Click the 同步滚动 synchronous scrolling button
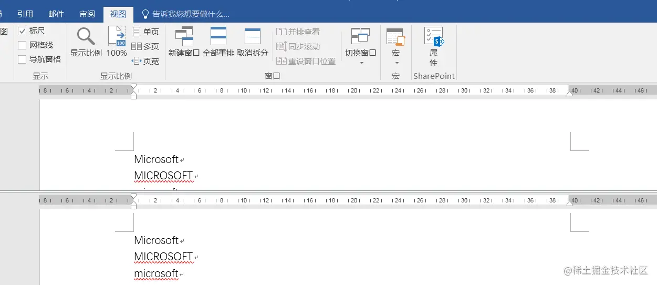This screenshot has width=657, height=285. point(298,46)
